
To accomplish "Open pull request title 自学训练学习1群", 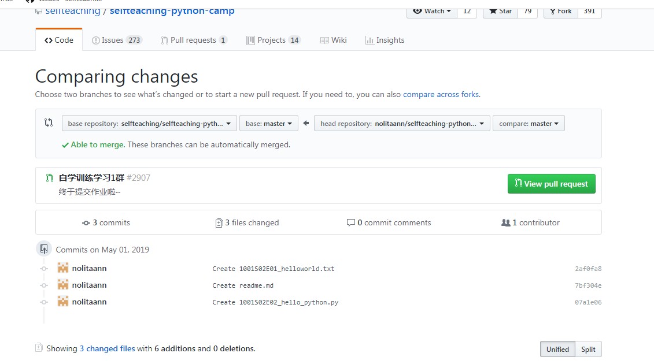I will (x=91, y=177).
